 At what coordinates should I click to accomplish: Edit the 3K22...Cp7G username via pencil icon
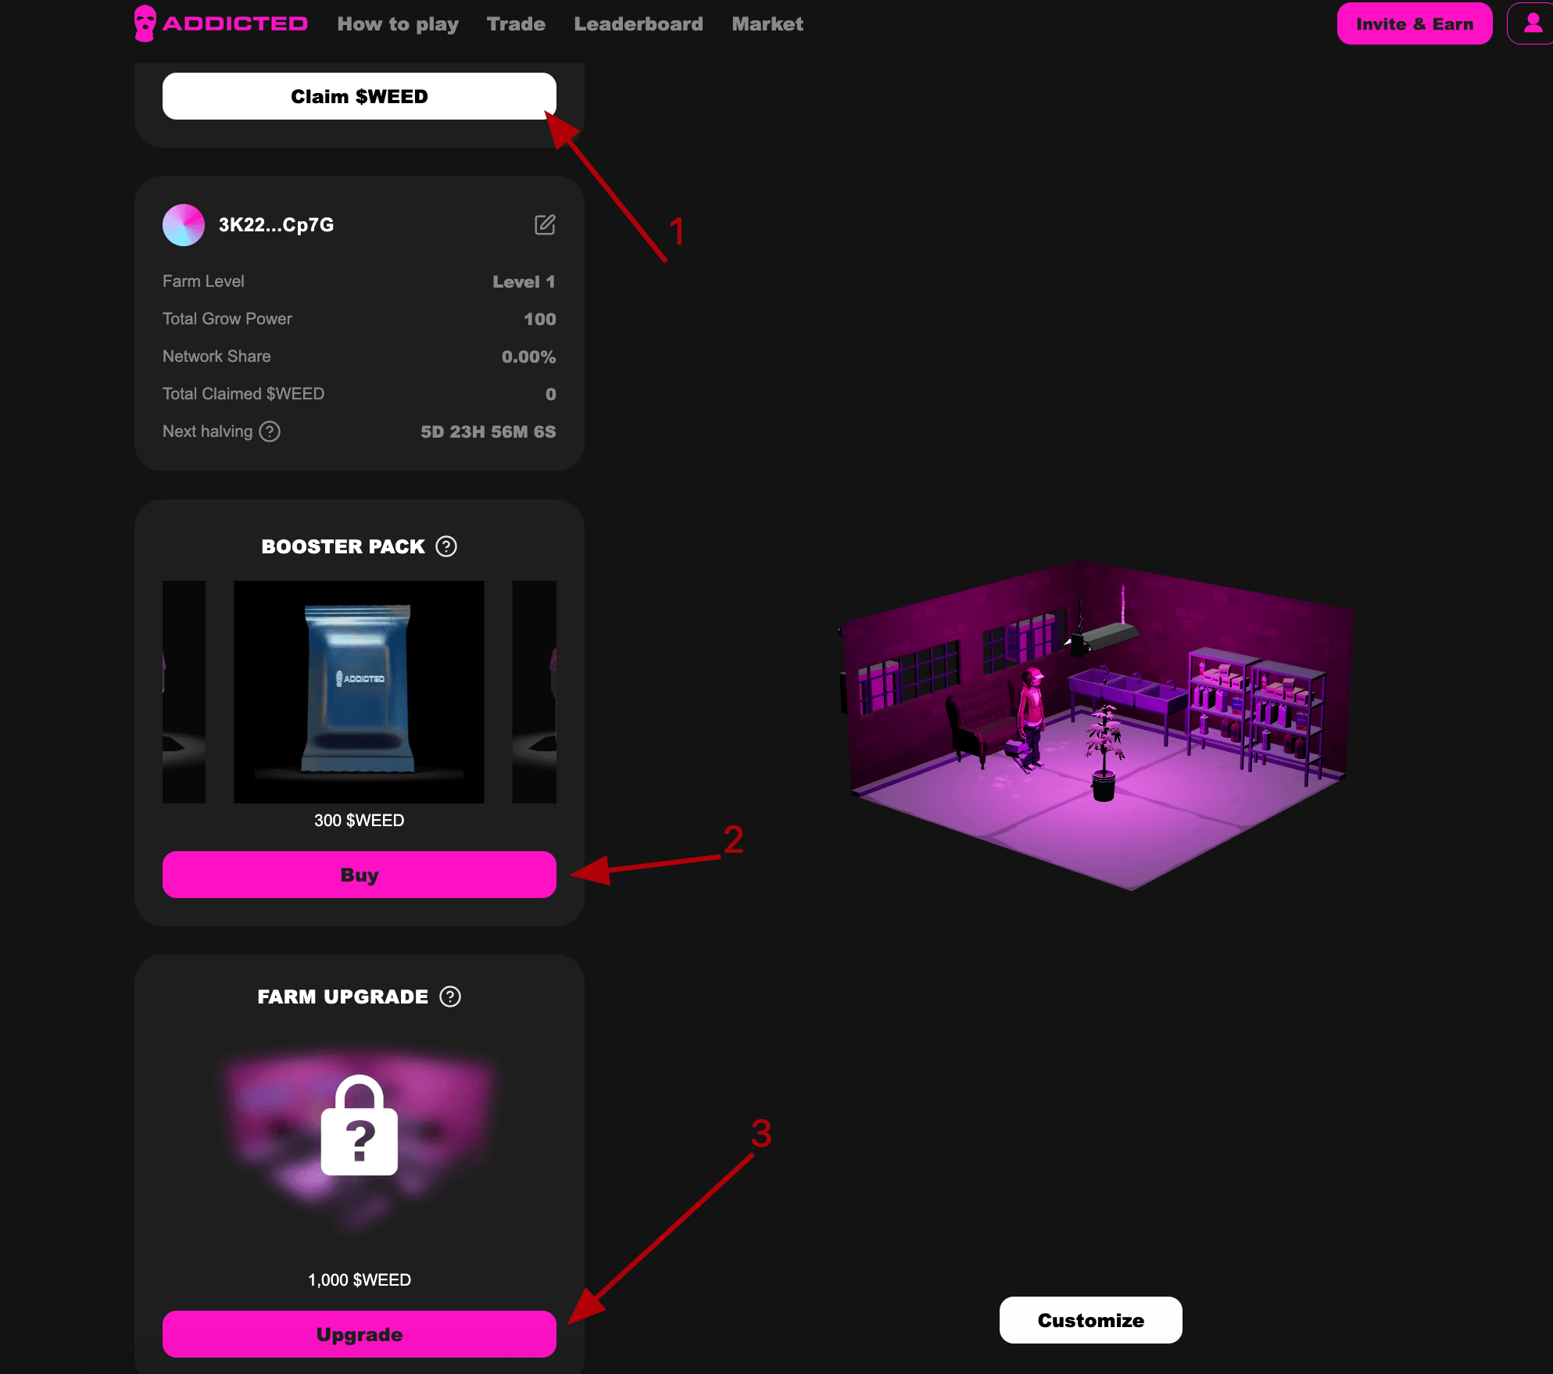point(545,225)
